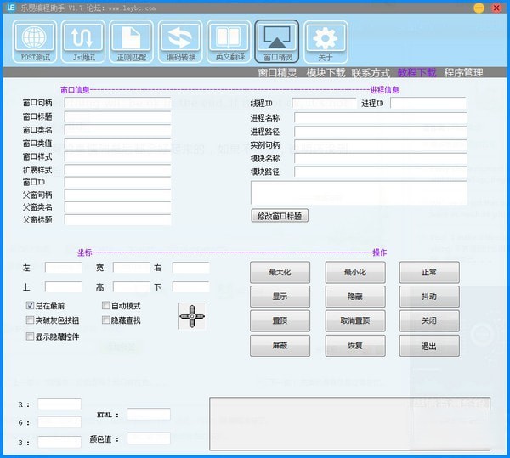
Task: Focus the 窗口类名 input field
Action: (x=118, y=130)
